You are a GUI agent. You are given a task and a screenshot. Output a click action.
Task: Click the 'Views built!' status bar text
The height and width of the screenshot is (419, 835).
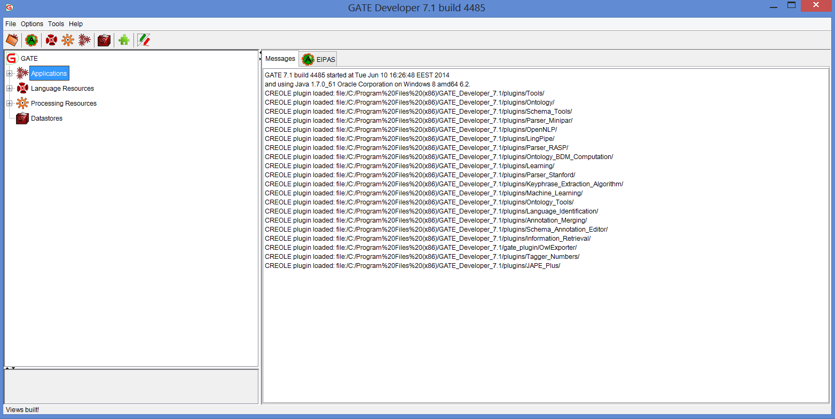22,410
